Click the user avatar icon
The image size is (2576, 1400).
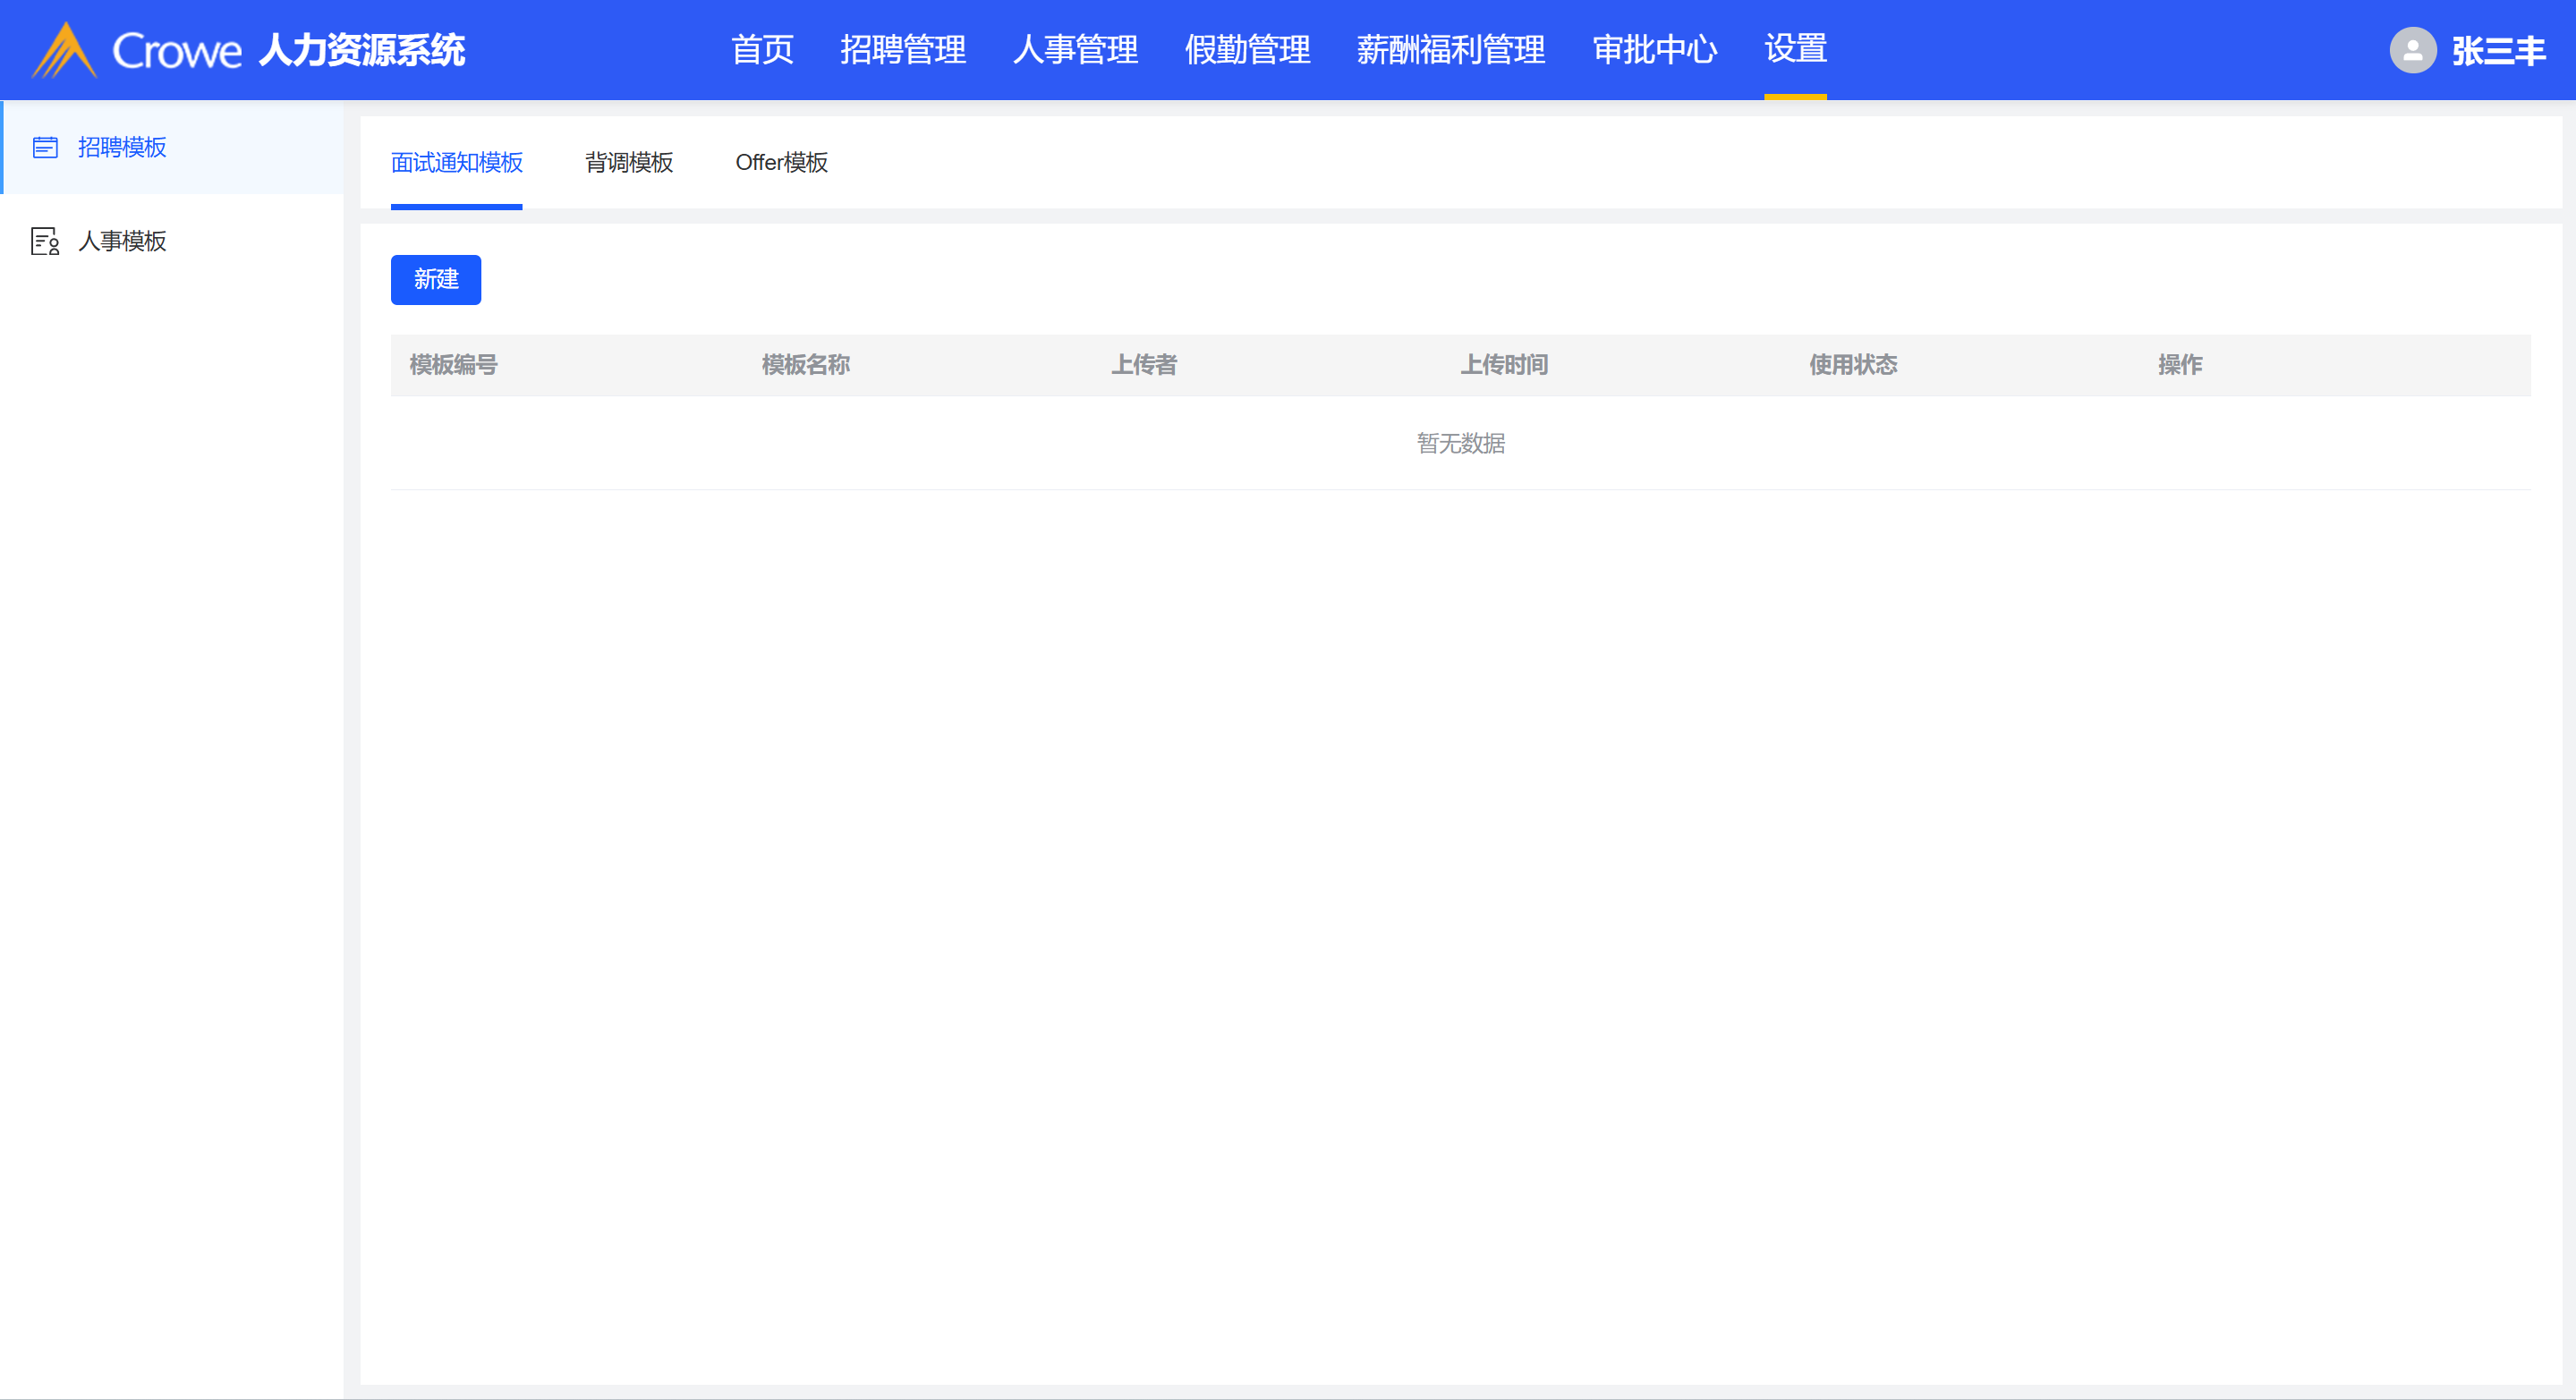pos(2412,50)
